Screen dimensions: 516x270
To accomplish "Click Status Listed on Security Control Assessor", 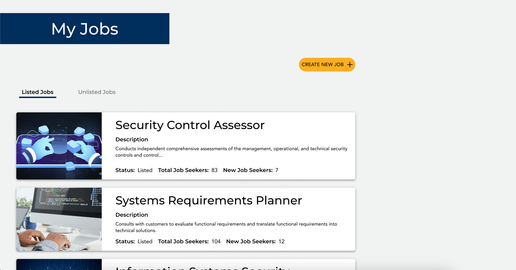I will 134,170.
